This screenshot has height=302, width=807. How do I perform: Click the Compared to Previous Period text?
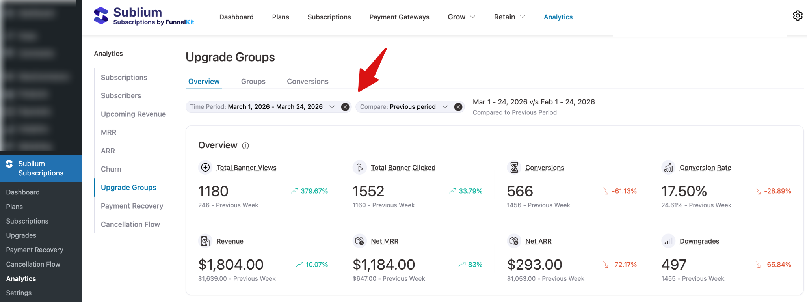click(x=515, y=112)
